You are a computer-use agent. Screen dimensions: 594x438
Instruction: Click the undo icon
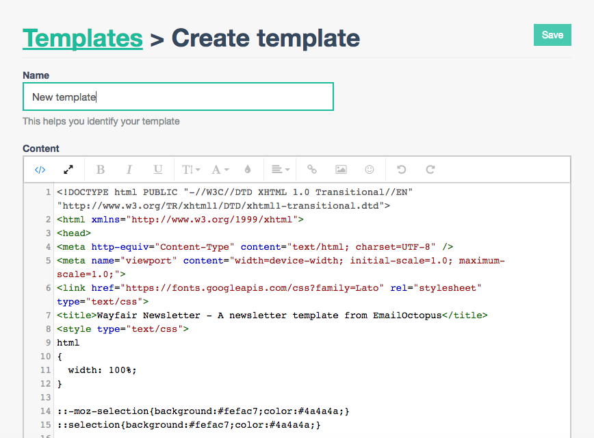tap(402, 170)
